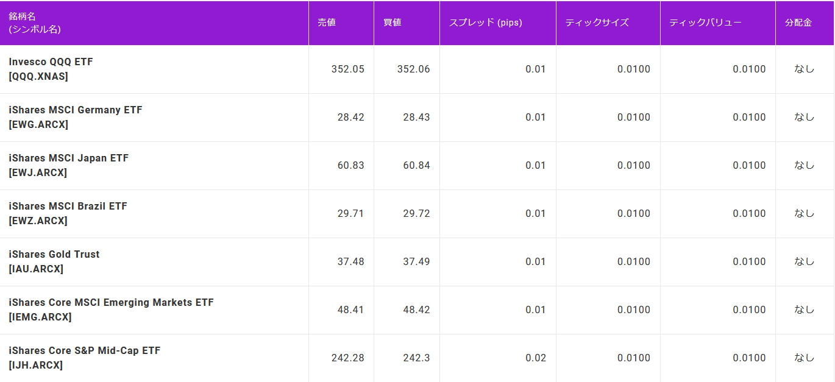The width and height of the screenshot is (835, 382).
Task: Select the iShares MSCI Brazil ETF name
Action: pyautogui.click(x=68, y=206)
